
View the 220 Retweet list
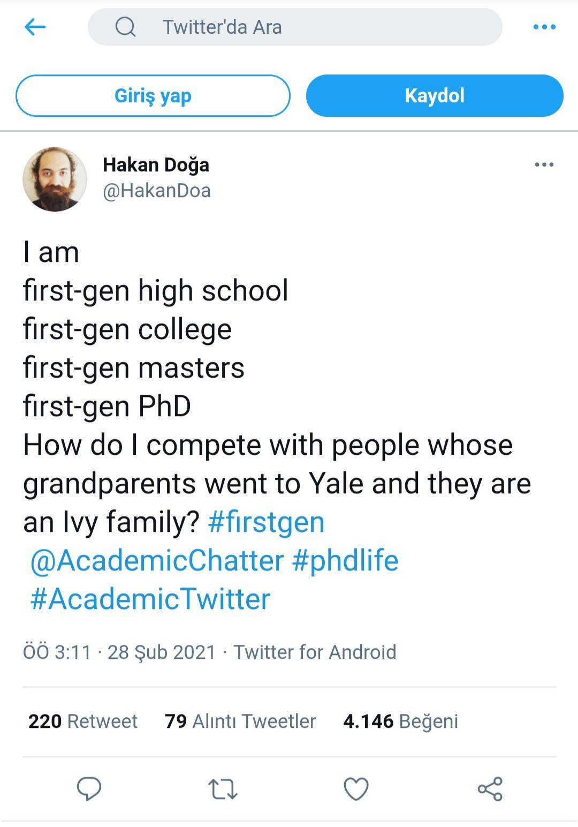coord(83,721)
